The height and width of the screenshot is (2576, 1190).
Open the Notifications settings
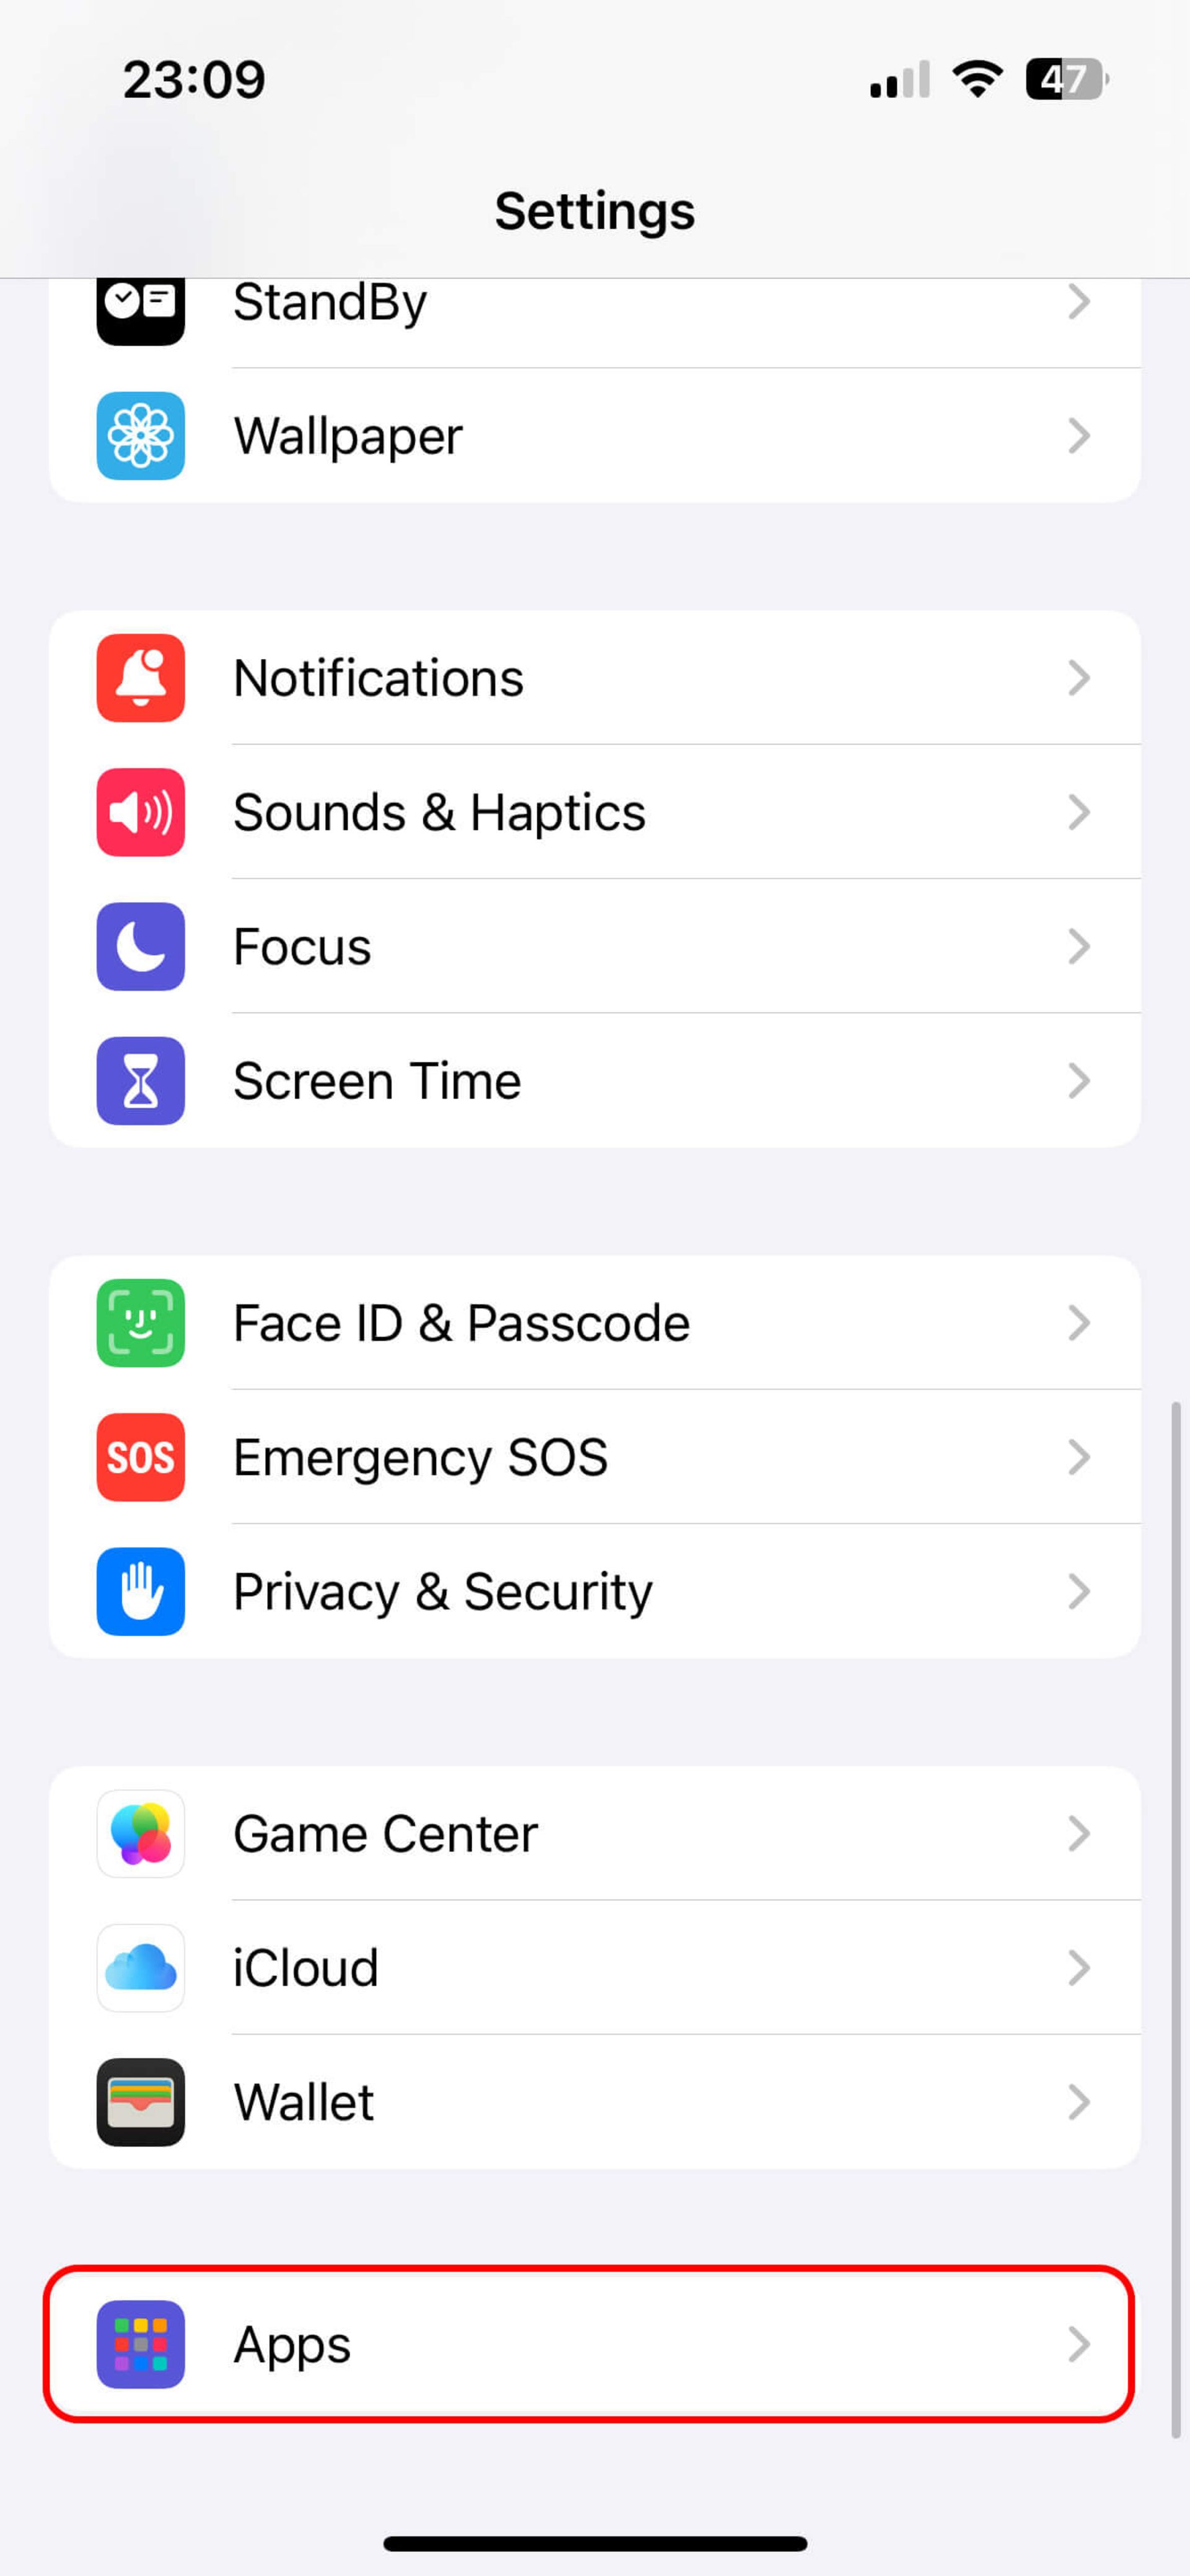[x=596, y=675]
